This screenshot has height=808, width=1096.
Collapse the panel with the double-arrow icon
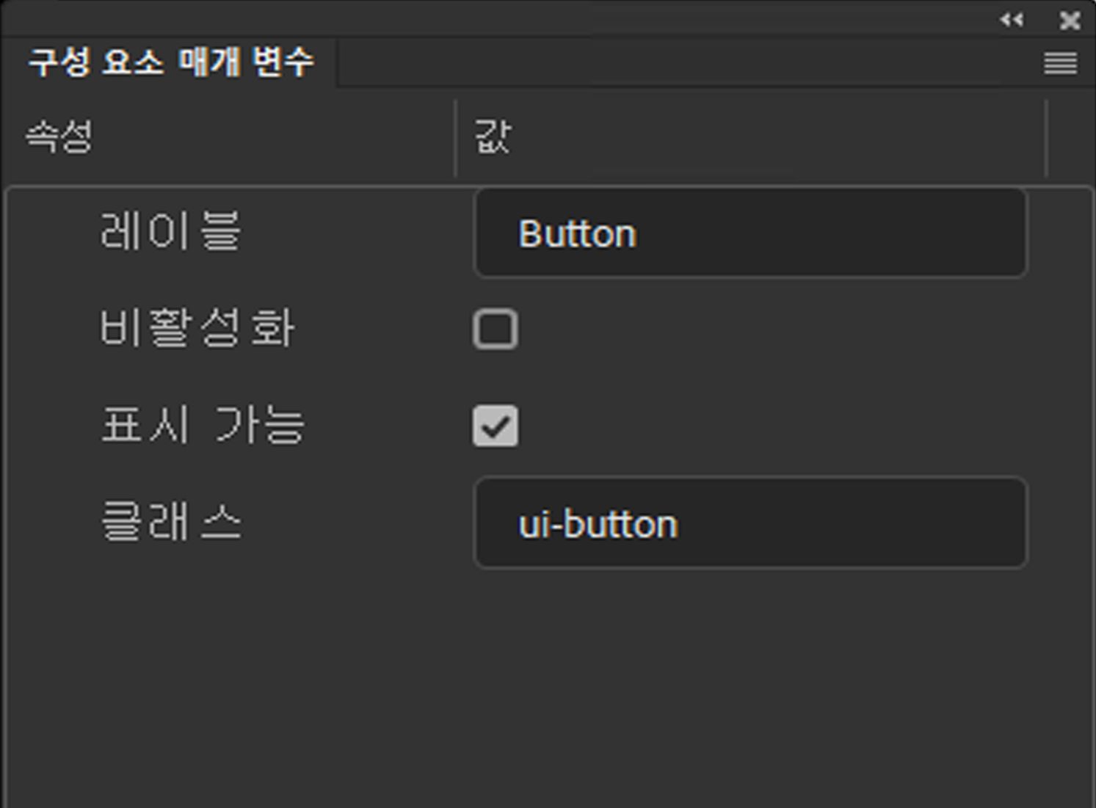[1012, 20]
